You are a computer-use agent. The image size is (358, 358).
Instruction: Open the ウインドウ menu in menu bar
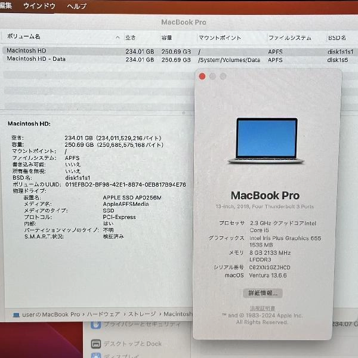click(x=39, y=6)
